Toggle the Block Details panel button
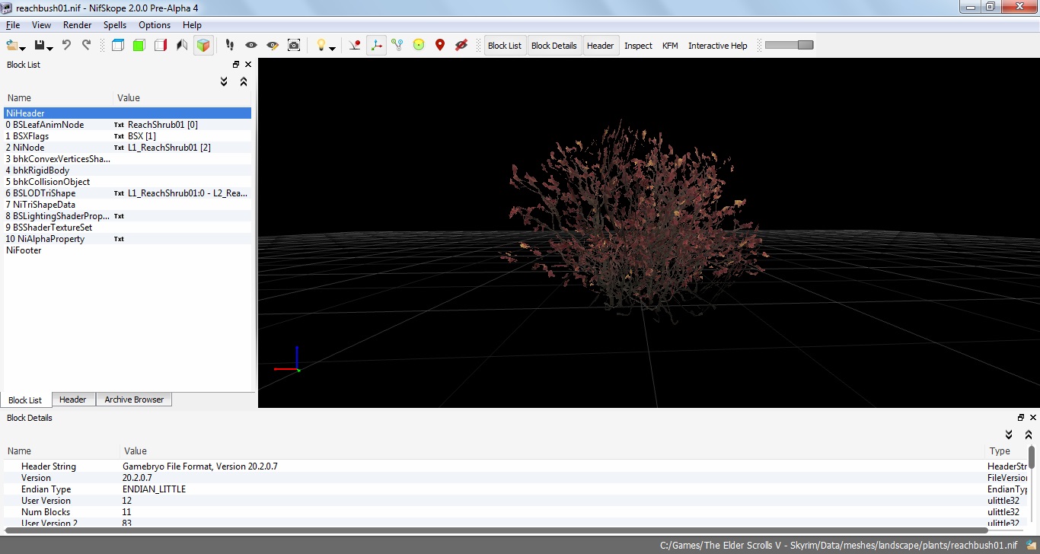Image resolution: width=1040 pixels, height=554 pixels. click(x=553, y=46)
